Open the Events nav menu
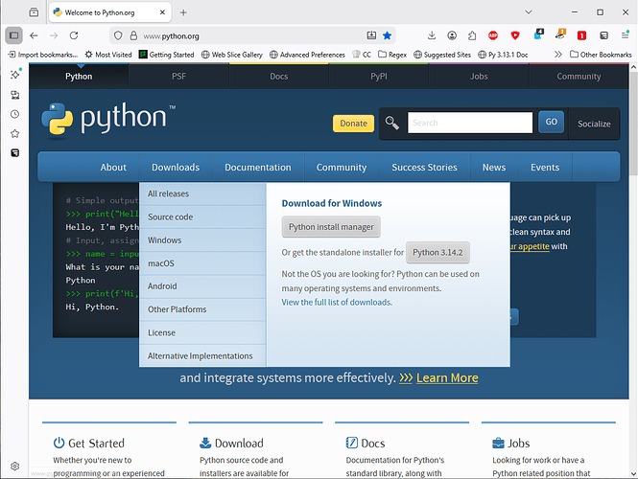Screen dimensions: 638x479 545,168
